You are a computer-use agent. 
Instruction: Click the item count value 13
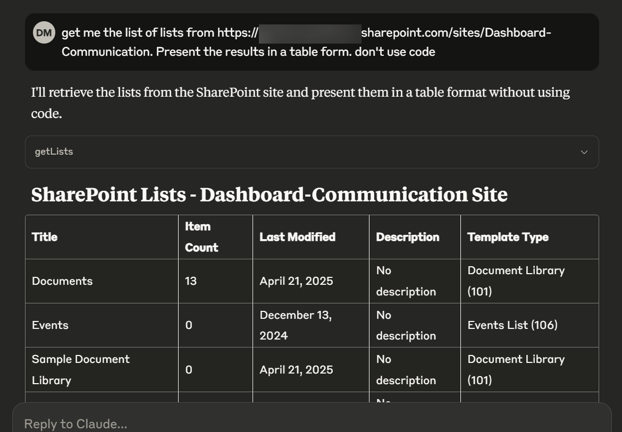pos(191,281)
